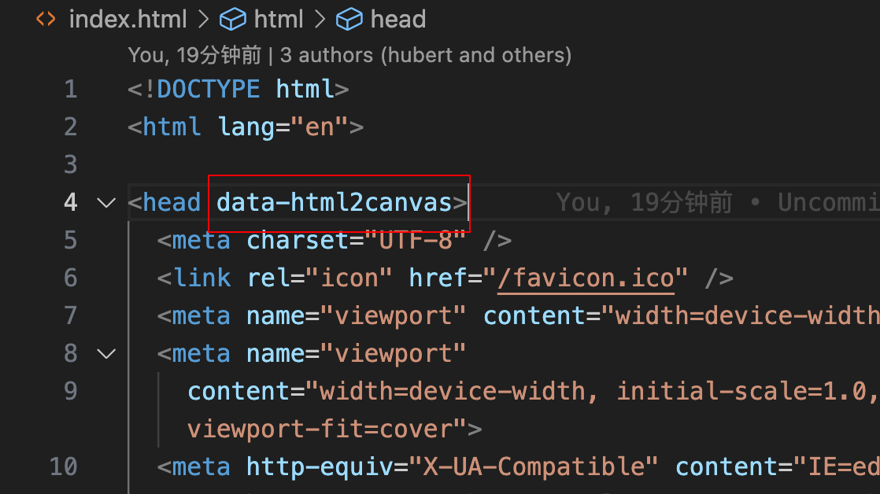Click line number 1 in the gutter
This screenshot has height=494, width=880.
tap(71, 90)
